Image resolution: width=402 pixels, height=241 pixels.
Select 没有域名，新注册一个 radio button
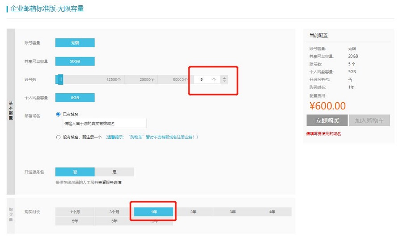pyautogui.click(x=58, y=137)
